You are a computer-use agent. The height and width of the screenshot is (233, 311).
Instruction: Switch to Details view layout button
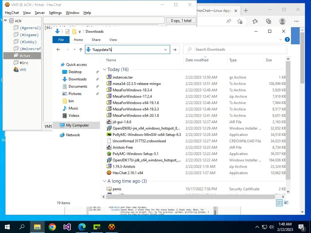[279, 203]
